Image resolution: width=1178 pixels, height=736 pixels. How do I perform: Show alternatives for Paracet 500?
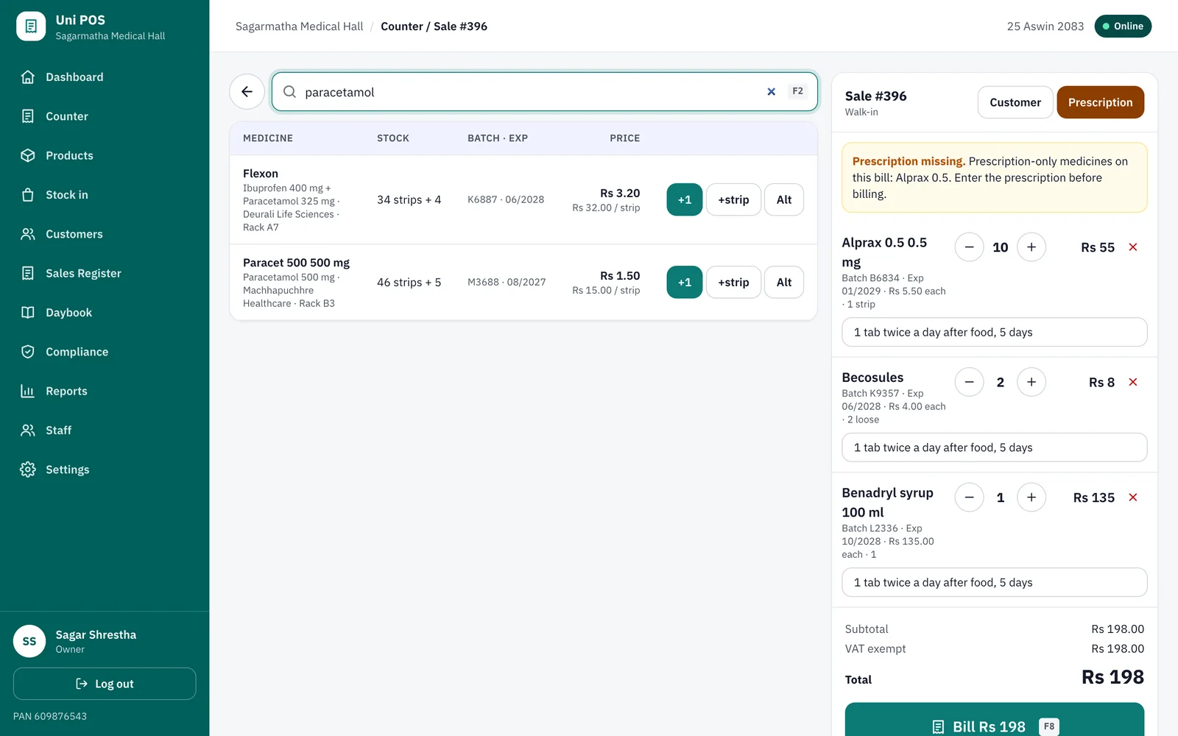(784, 282)
